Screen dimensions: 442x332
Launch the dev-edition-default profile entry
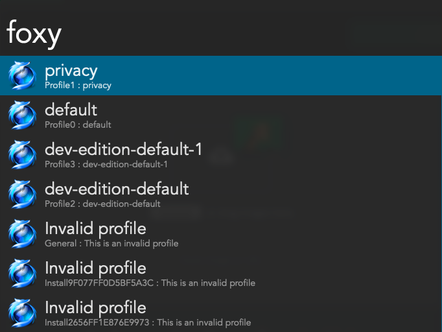221,194
